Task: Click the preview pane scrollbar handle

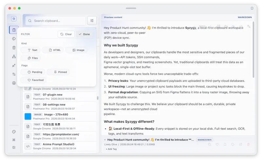Action: [x=253, y=50]
